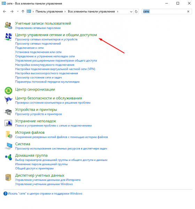The height and width of the screenshot is (209, 195).
Task: Click Подключение к сети link
Action: [29, 48]
